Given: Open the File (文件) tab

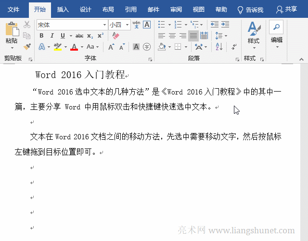Looking at the screenshot, I should tap(13, 10).
